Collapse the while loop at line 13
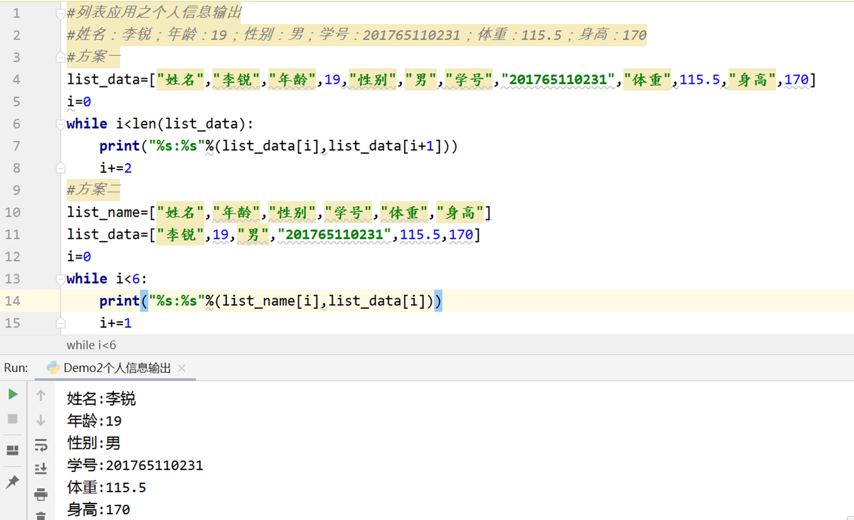854x520 pixels. [61, 279]
